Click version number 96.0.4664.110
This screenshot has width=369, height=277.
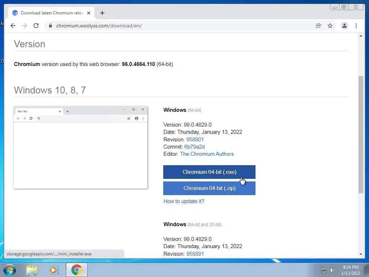pos(138,64)
